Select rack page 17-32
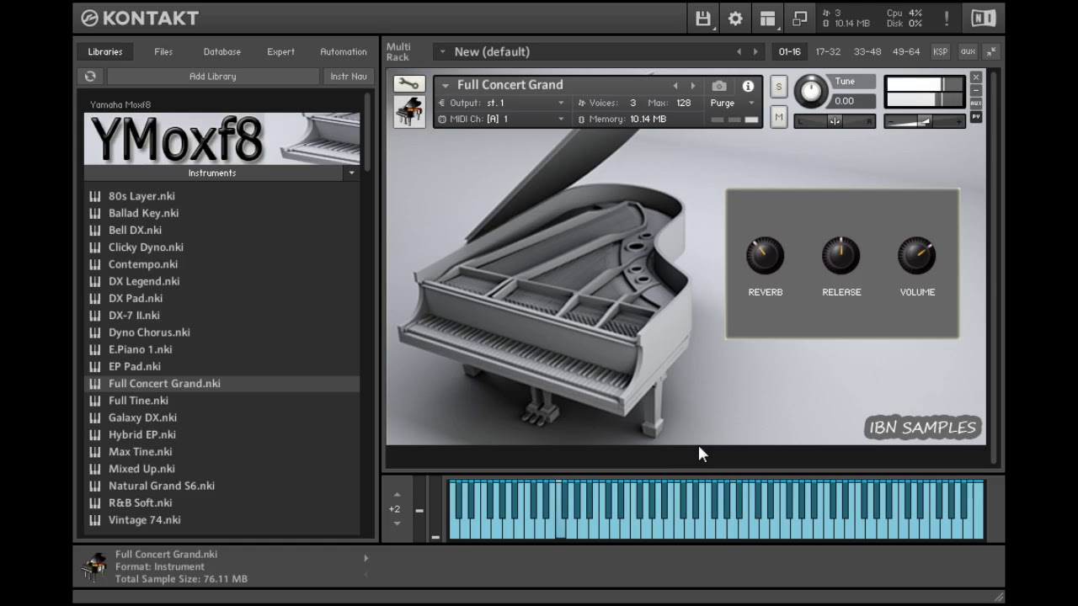The height and width of the screenshot is (606, 1078). (x=829, y=51)
